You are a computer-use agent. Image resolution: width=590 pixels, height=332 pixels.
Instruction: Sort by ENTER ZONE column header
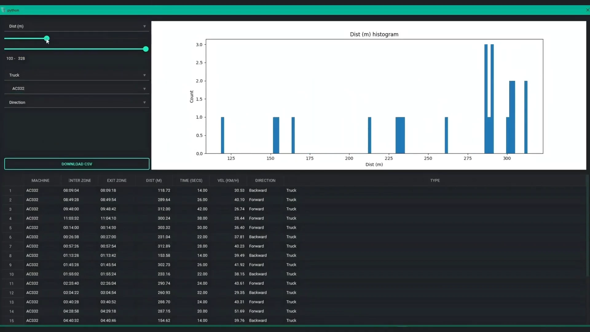click(80, 180)
